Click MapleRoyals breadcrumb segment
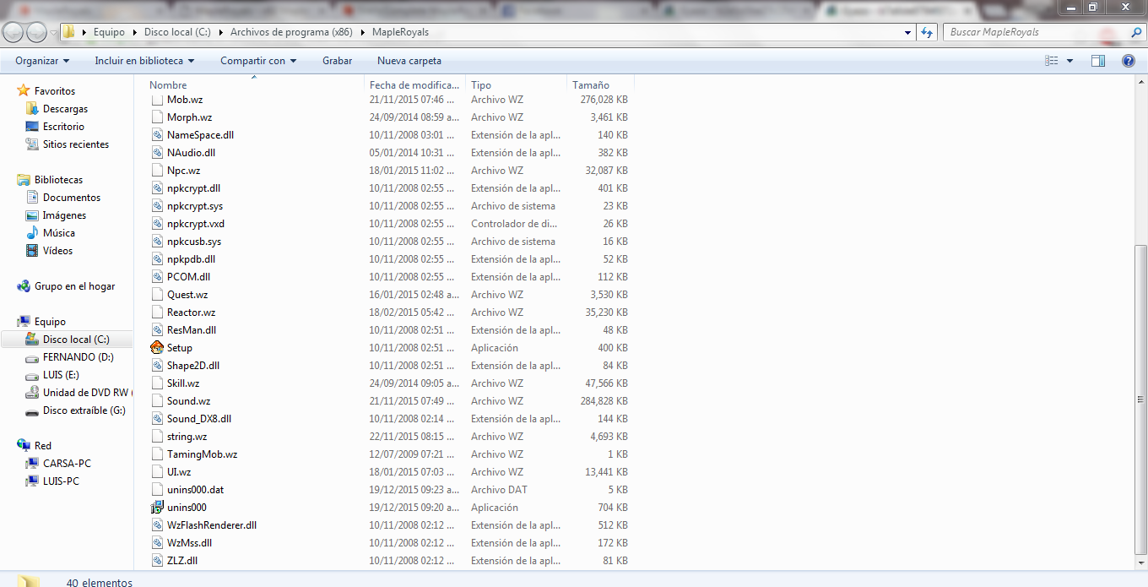 400,32
